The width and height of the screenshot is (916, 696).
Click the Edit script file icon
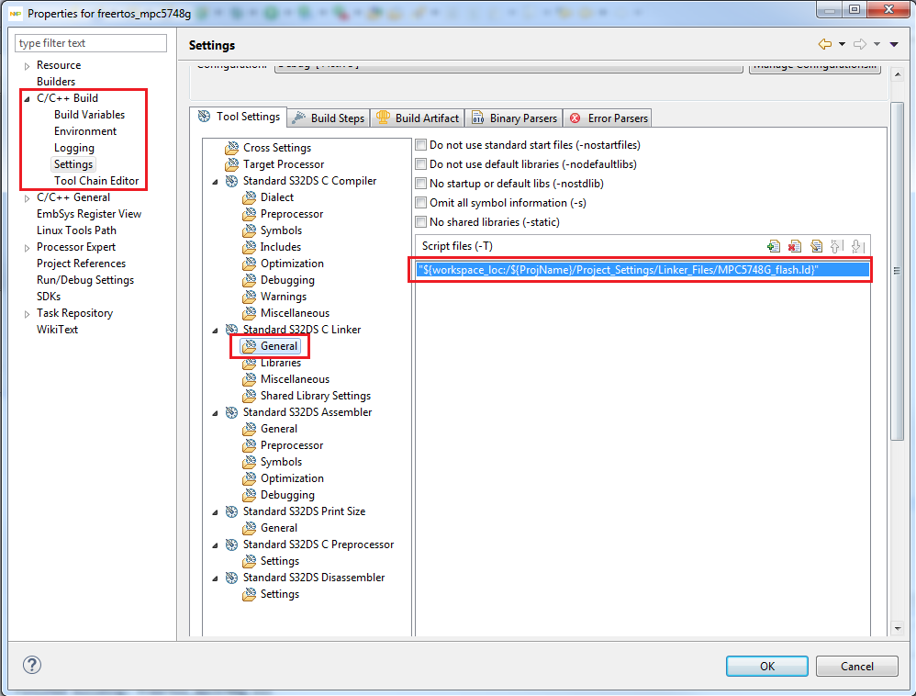[x=816, y=246]
